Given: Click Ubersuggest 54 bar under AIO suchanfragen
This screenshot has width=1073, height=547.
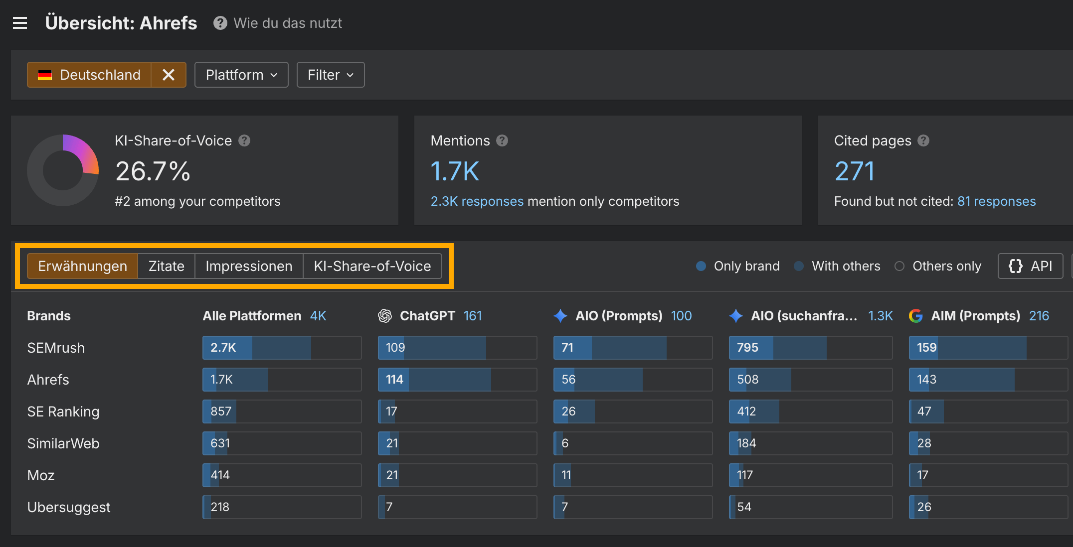Looking at the screenshot, I should 810,507.
